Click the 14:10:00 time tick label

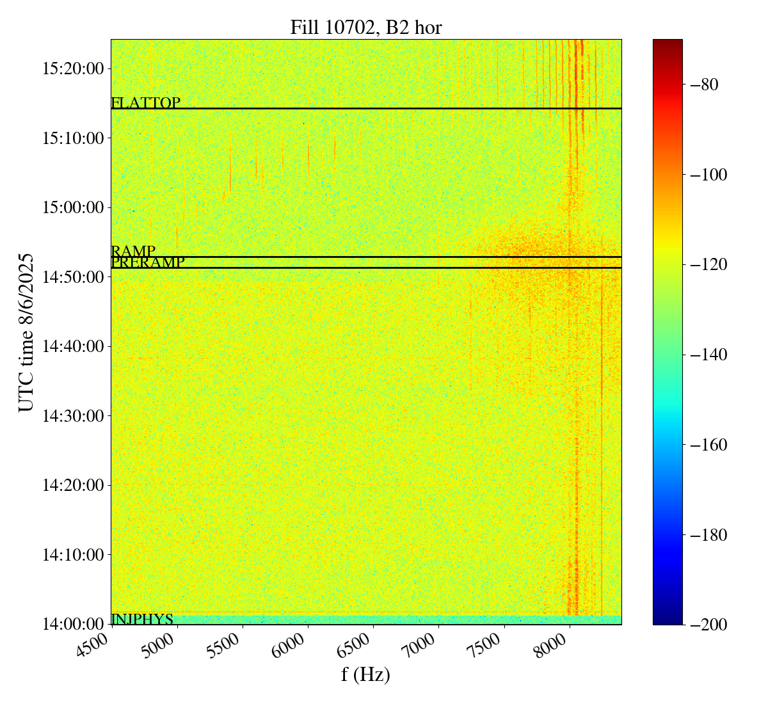click(x=73, y=555)
